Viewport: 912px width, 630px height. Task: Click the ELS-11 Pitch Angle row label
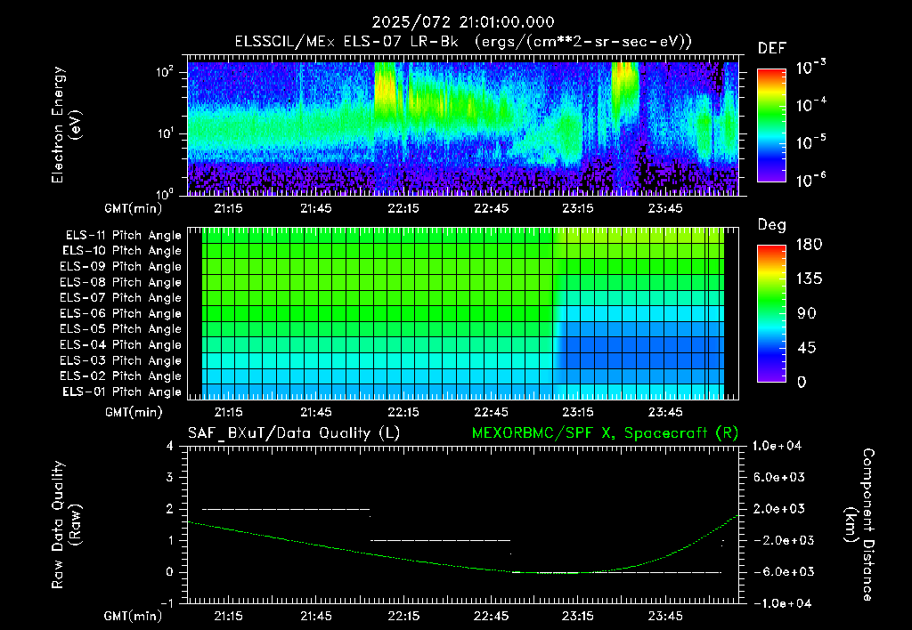click(123, 236)
